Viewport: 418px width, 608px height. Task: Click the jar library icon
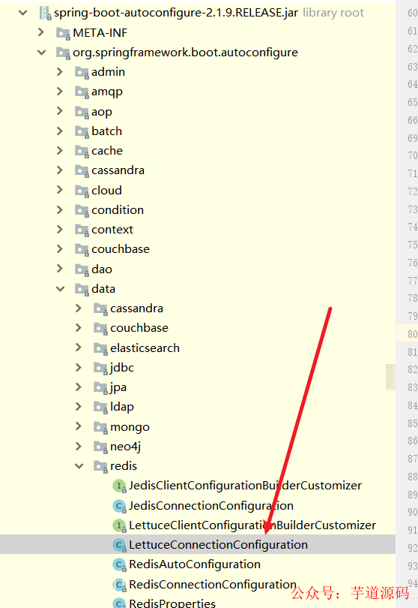(x=45, y=14)
